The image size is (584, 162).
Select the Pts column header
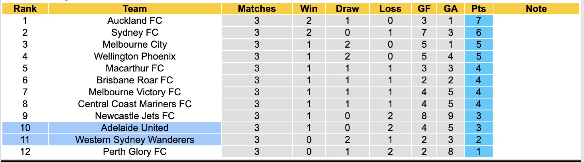coord(478,9)
